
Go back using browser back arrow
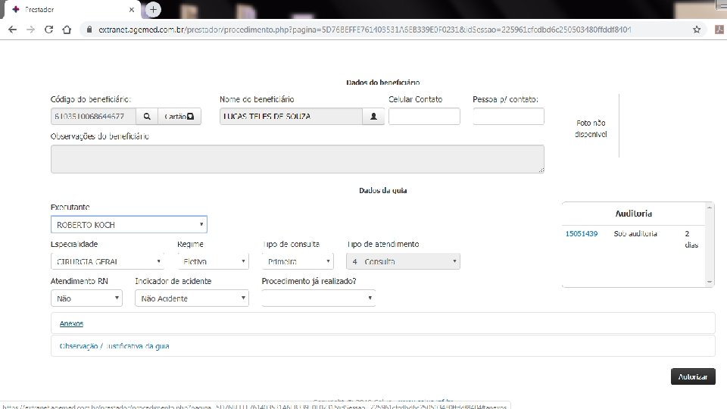point(13,30)
